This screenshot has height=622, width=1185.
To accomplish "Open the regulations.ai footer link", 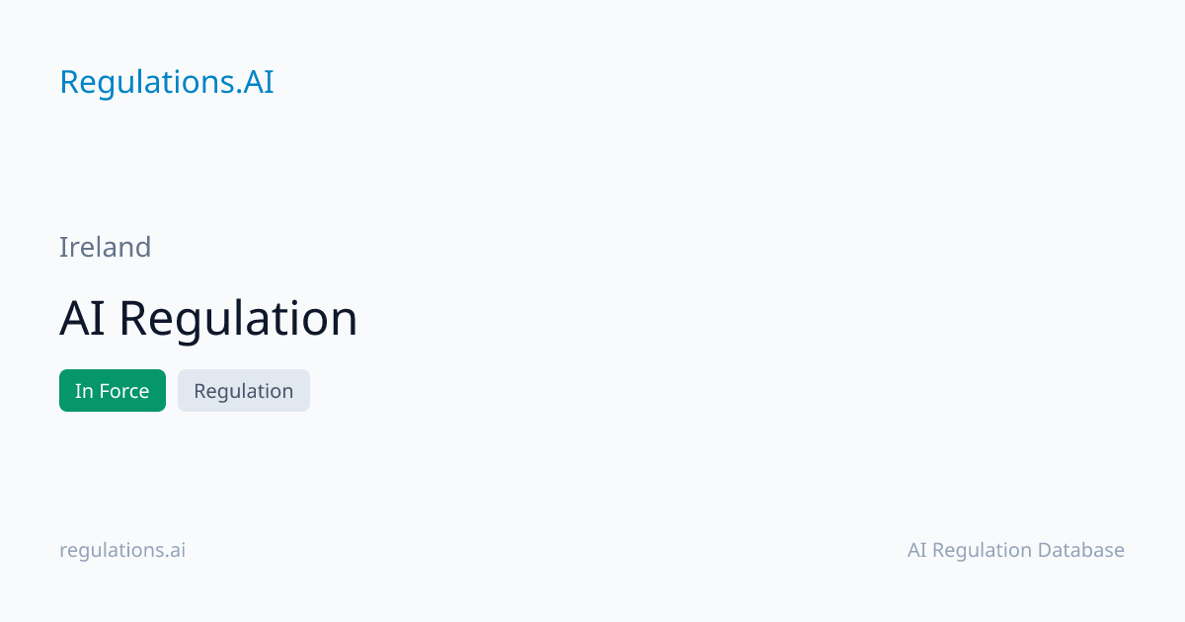I will (x=122, y=550).
